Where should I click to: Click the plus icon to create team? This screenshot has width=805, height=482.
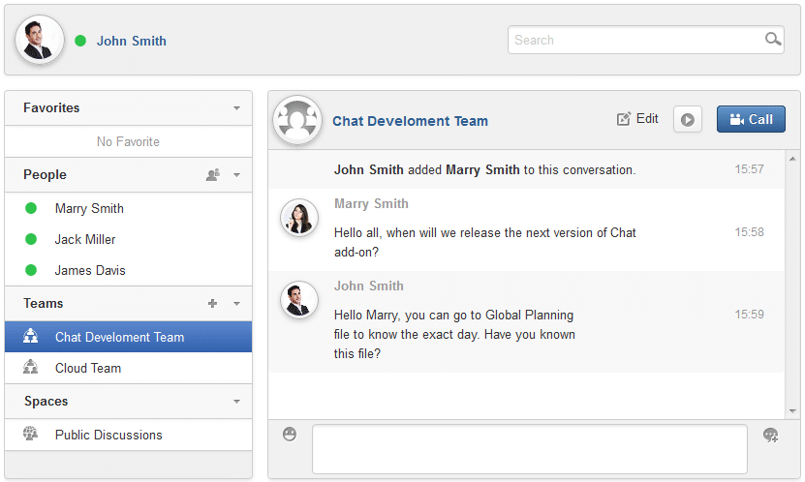(212, 304)
